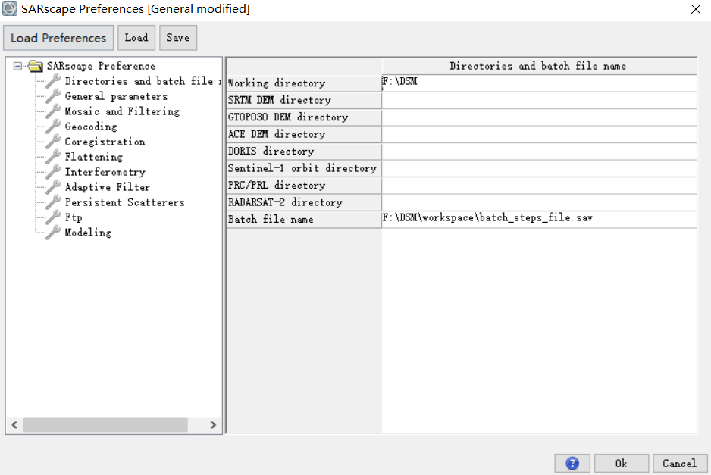Close the SARscape Preferences window
The image size is (711, 475).
pyautogui.click(x=696, y=9)
